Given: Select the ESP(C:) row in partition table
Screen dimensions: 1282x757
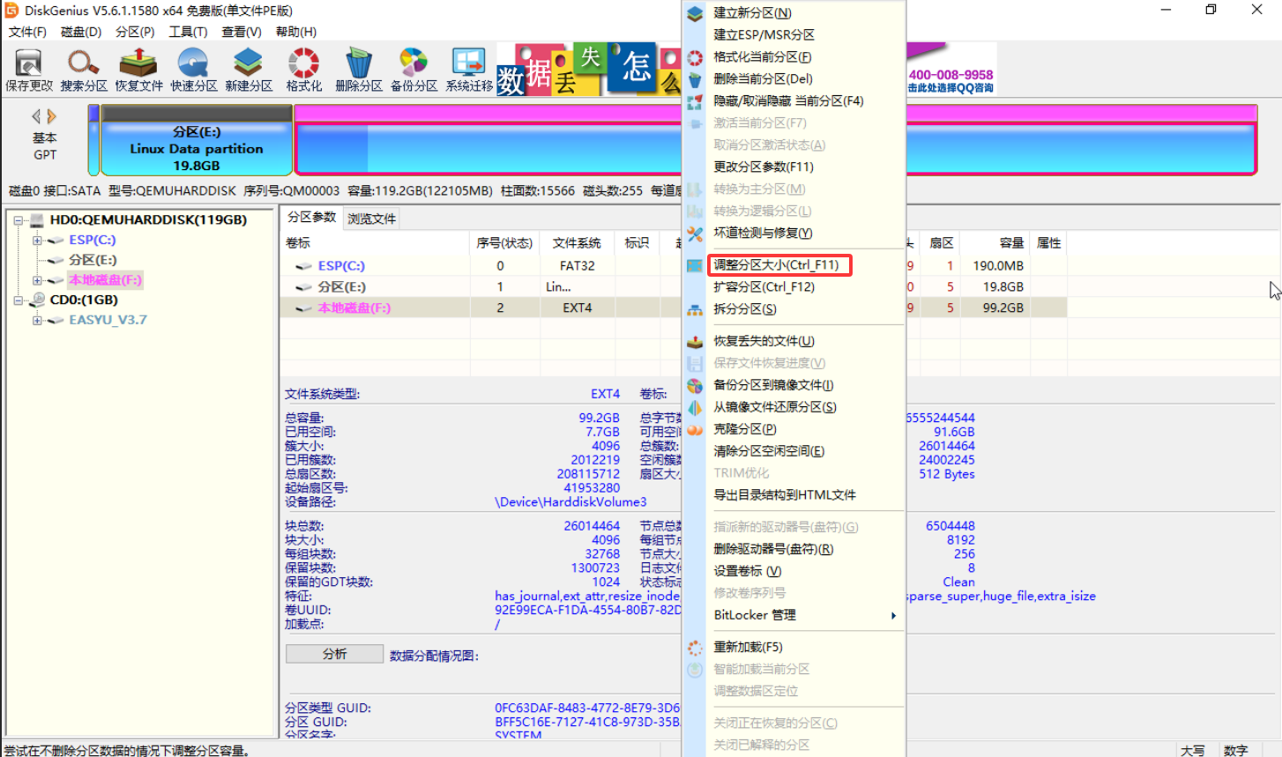Looking at the screenshot, I should coord(674,265).
